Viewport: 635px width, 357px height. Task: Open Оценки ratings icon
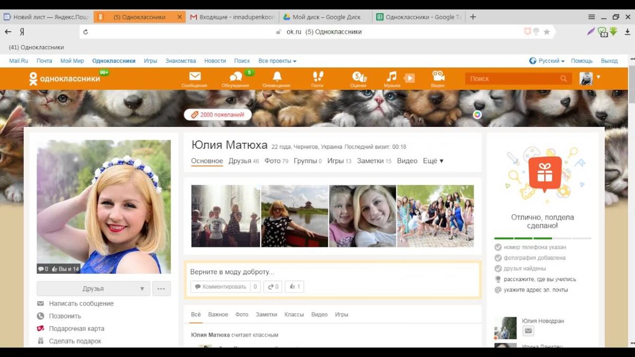[359, 76]
